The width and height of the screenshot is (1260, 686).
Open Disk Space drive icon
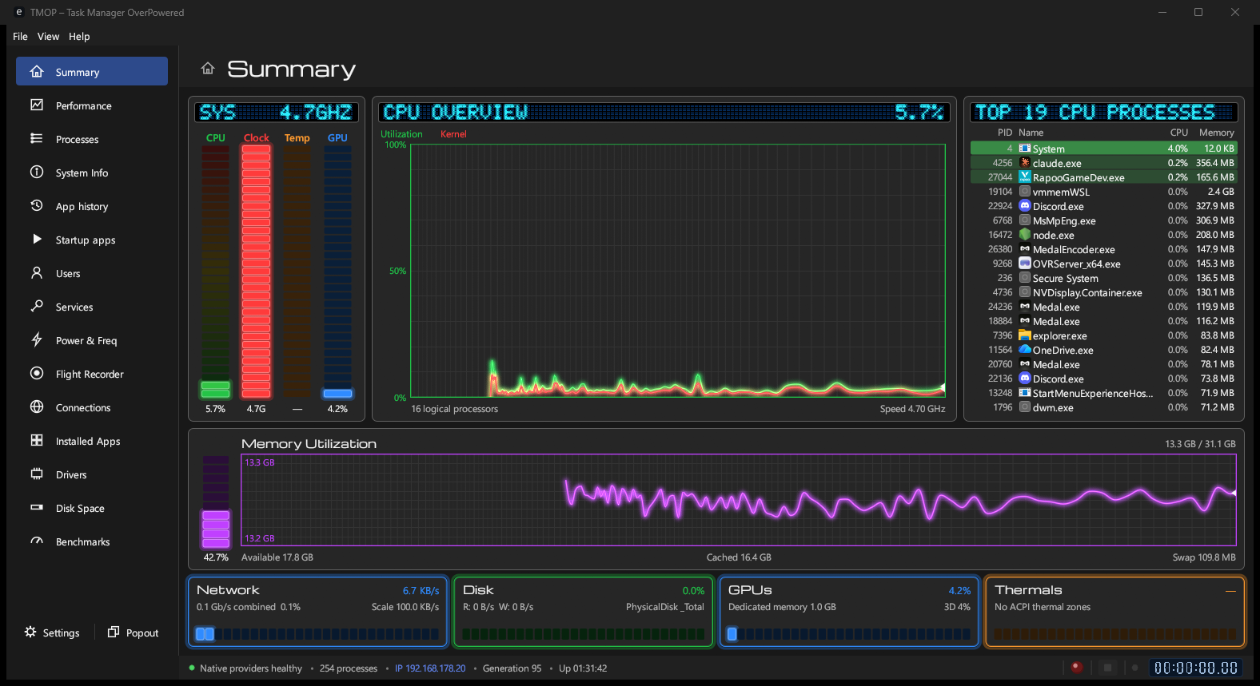pos(37,508)
